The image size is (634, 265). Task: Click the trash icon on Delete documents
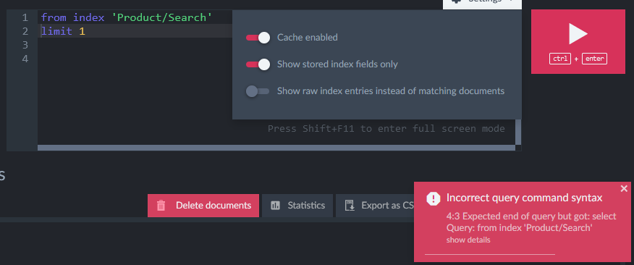(161, 206)
